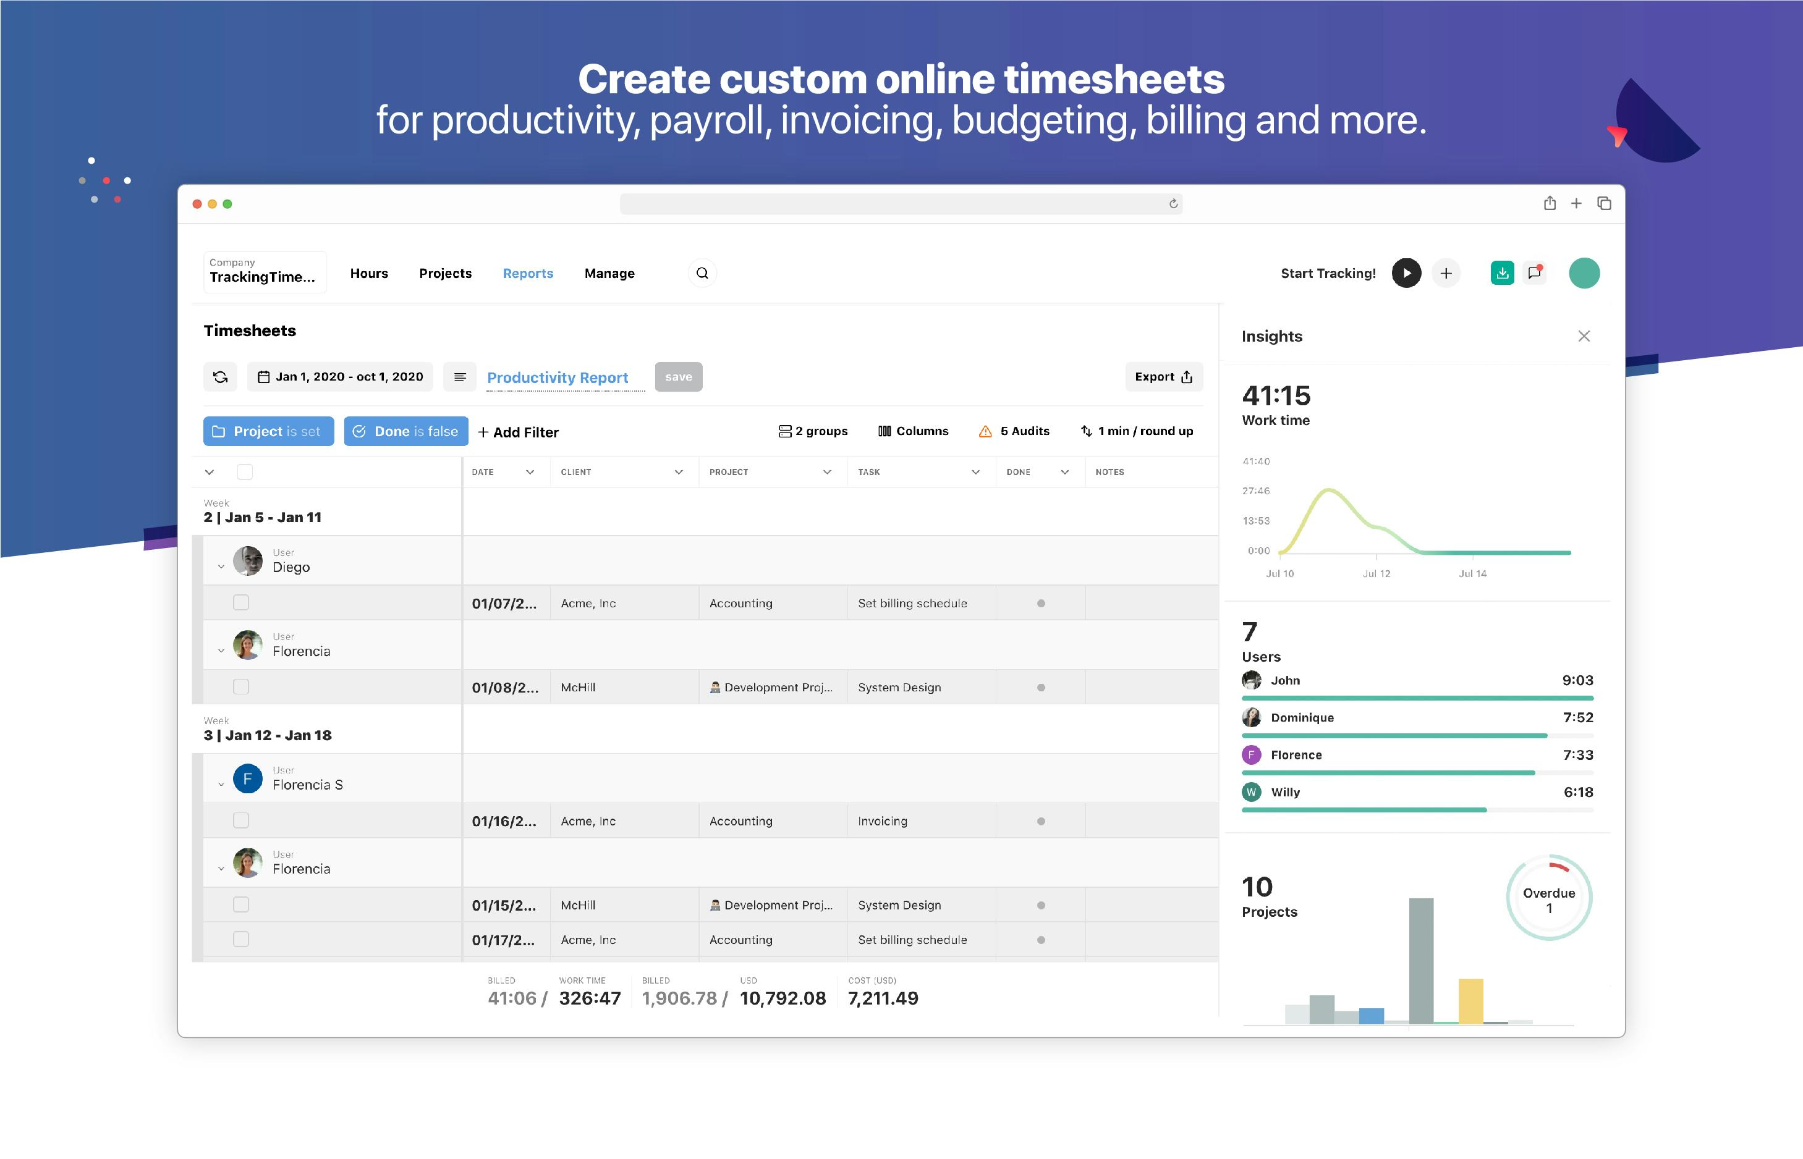Click the green download icon
This screenshot has height=1159, width=1803.
coord(1502,272)
